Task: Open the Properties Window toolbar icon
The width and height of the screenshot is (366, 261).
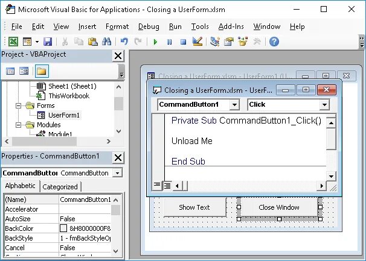Action: 229,42
